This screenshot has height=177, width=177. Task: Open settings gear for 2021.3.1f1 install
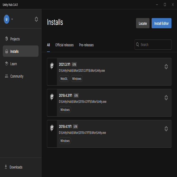point(166,67)
